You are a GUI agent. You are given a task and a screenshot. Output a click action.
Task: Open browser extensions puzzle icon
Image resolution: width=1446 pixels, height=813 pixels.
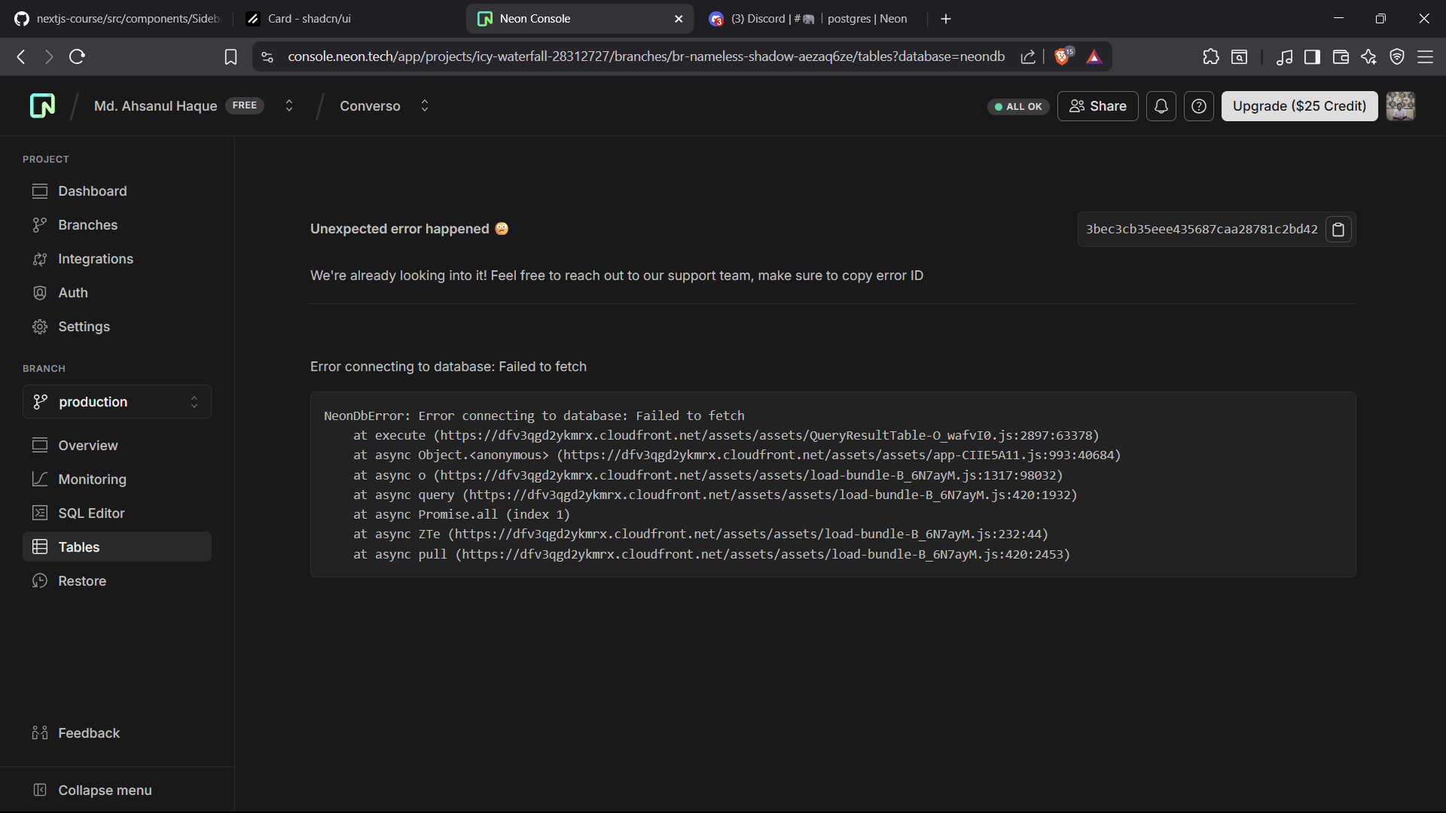click(x=1210, y=56)
